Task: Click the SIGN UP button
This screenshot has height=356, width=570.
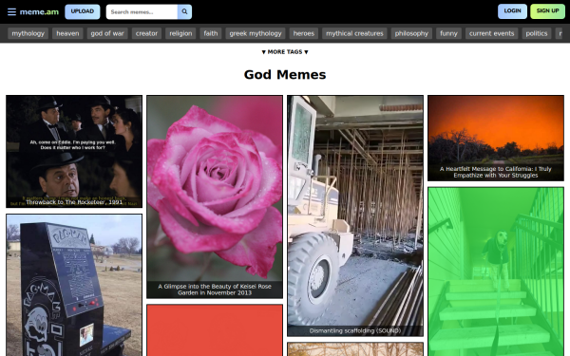Action: 547,11
